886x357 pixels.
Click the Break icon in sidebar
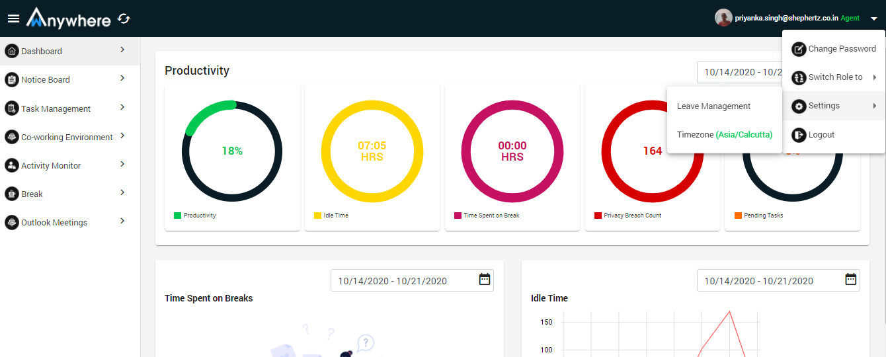(x=11, y=194)
